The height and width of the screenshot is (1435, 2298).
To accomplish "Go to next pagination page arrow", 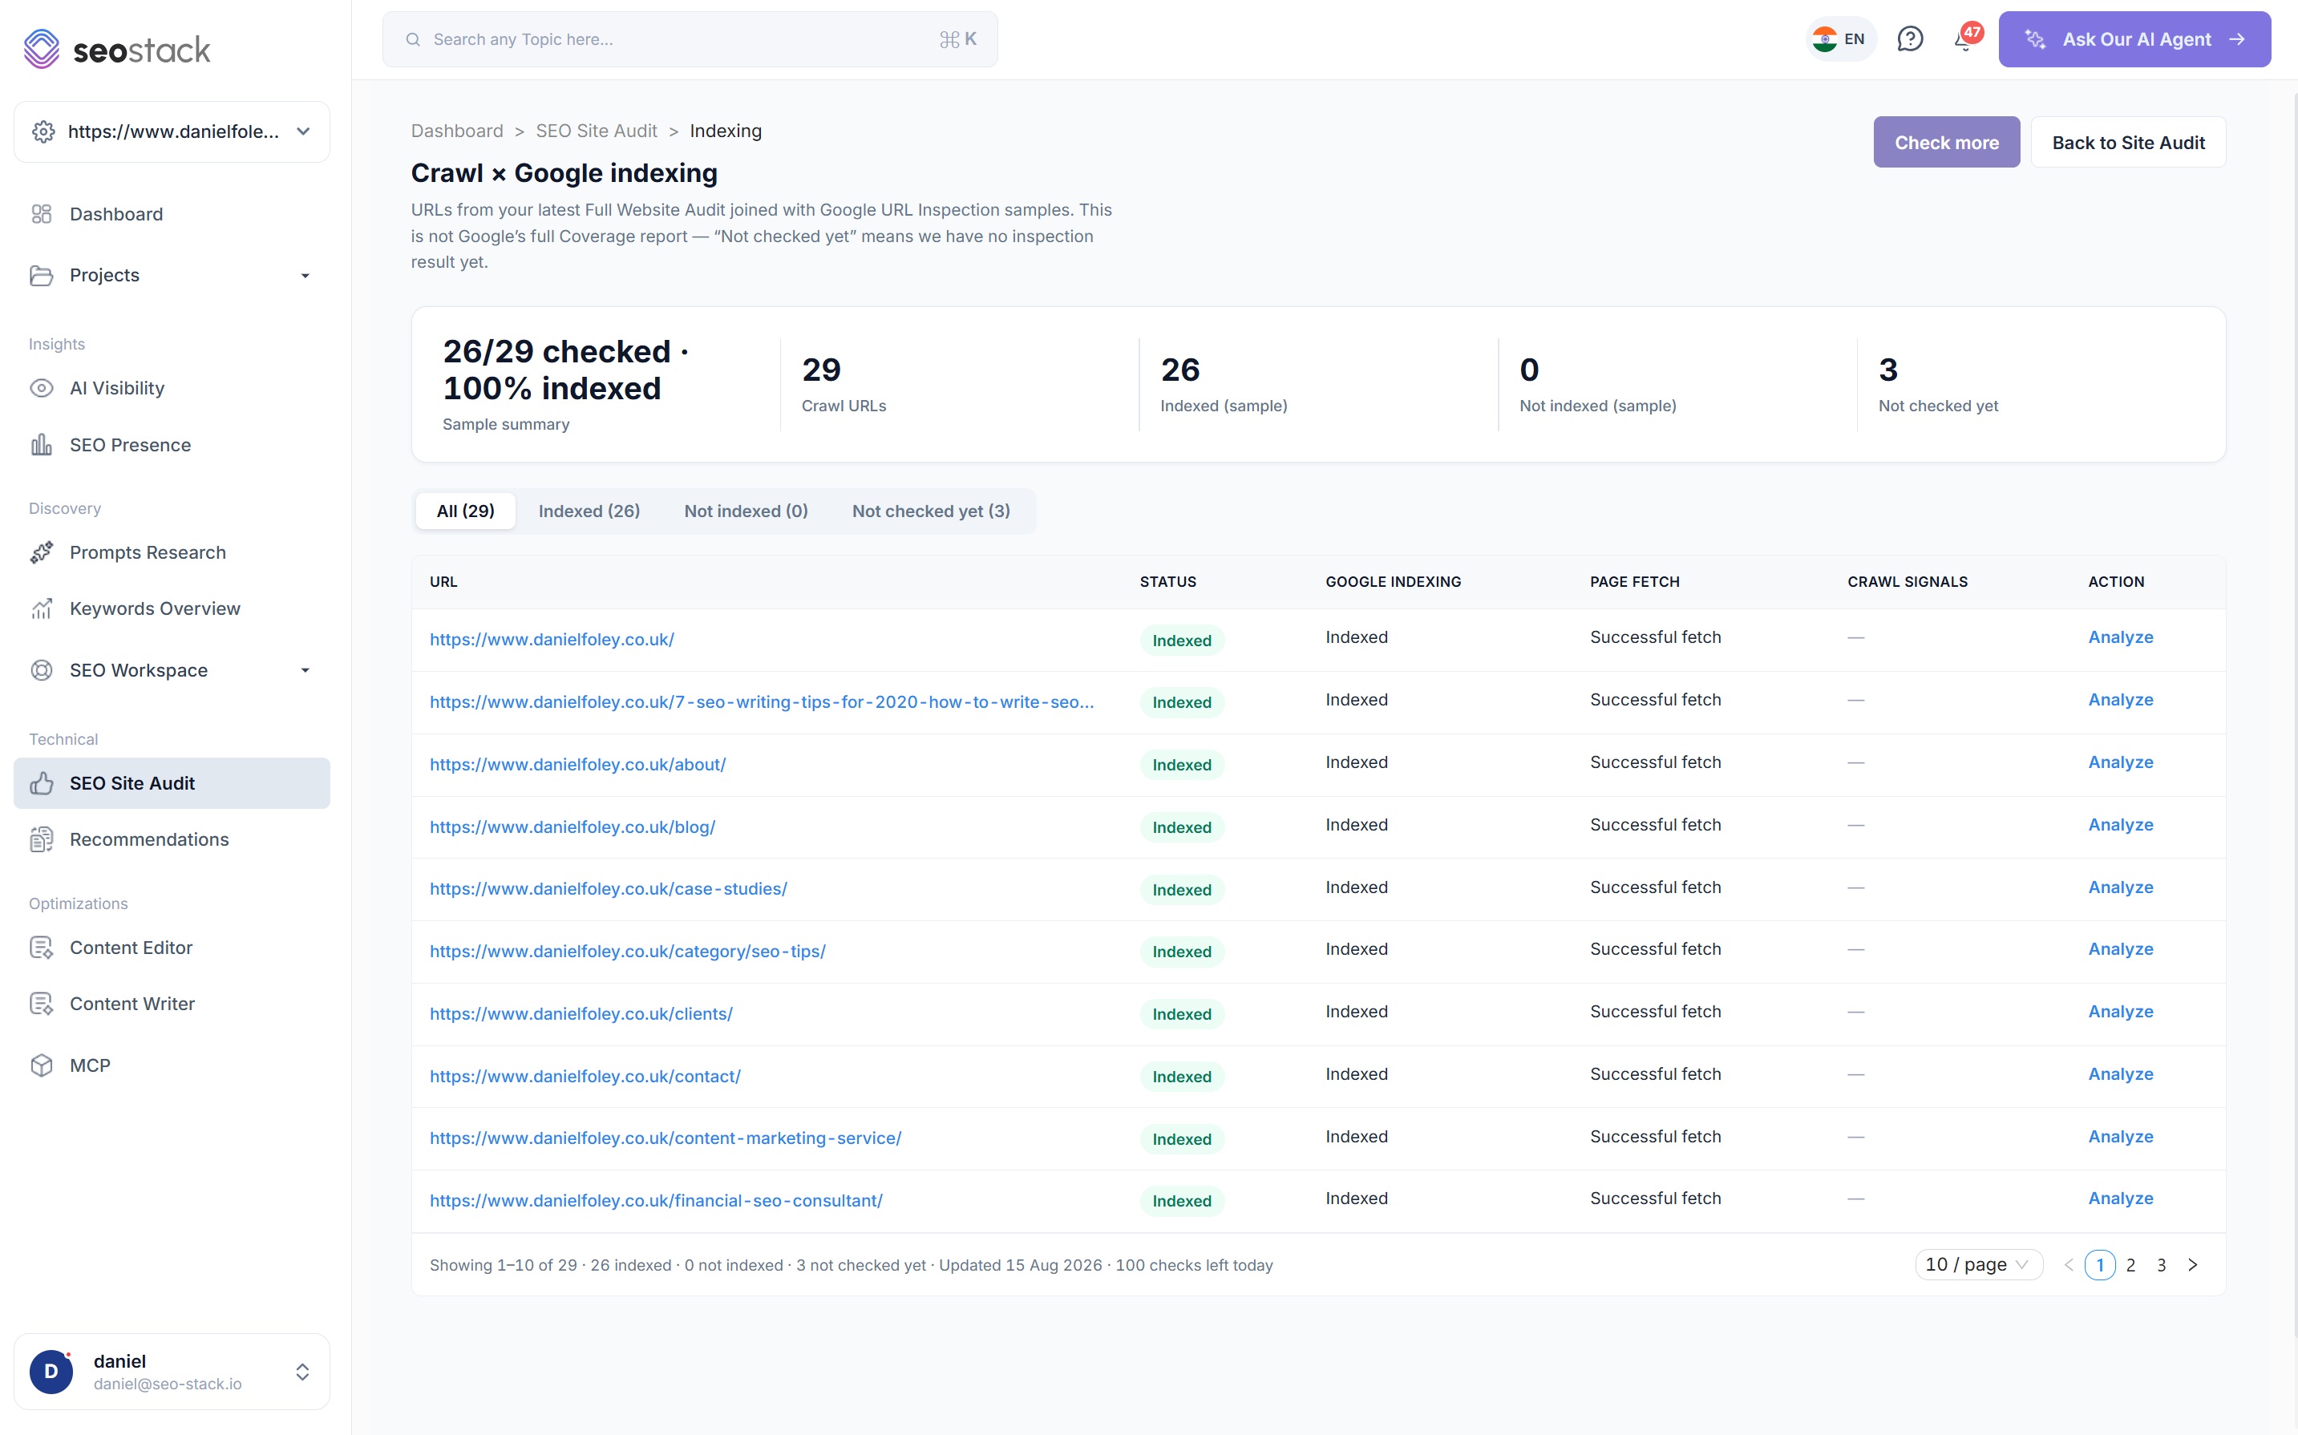I will (x=2193, y=1265).
